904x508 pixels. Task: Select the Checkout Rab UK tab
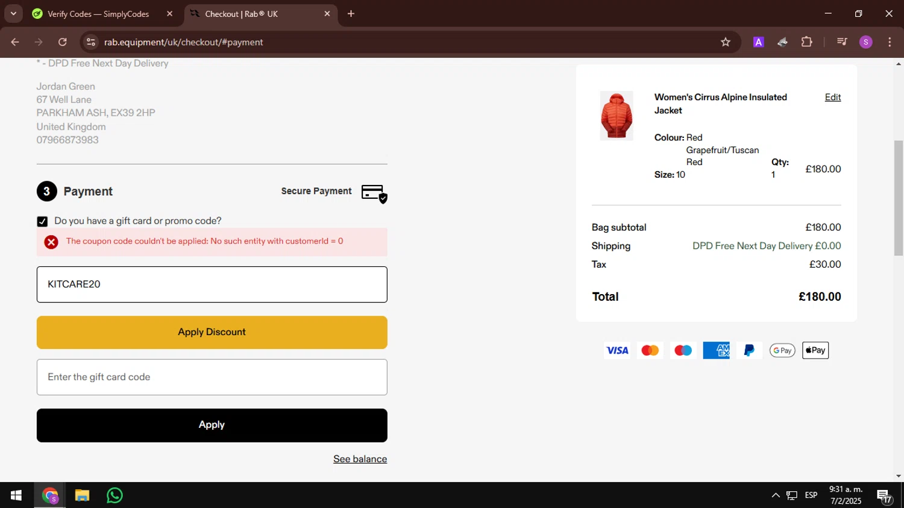(x=241, y=14)
